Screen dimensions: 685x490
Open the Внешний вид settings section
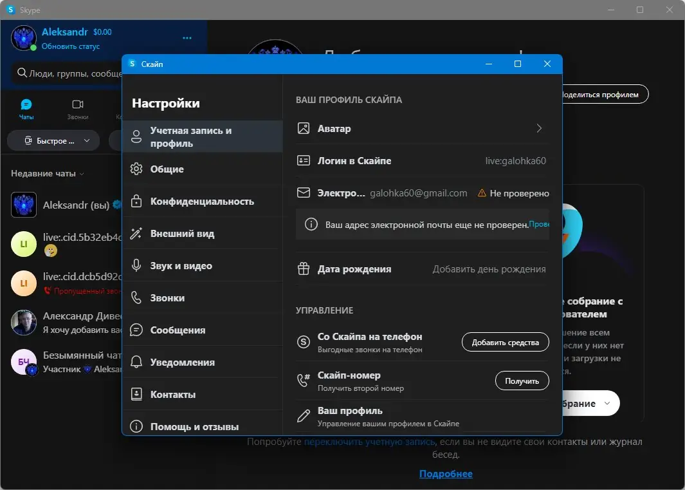click(202, 234)
